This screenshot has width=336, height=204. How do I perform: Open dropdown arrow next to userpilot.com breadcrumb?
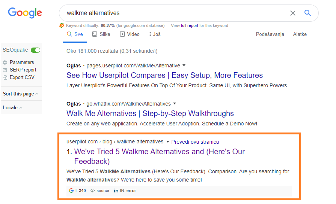(x=168, y=142)
